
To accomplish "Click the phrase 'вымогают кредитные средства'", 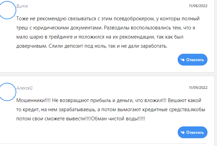I will 153,110.
